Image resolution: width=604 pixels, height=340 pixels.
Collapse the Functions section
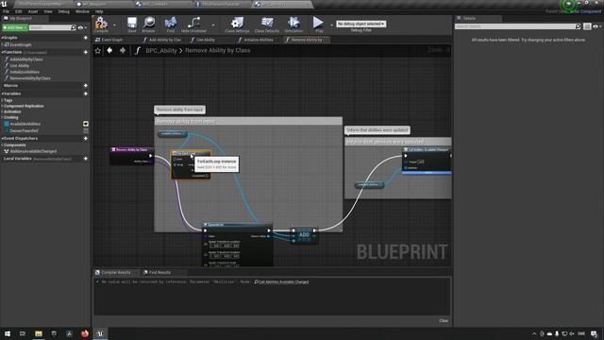(2, 52)
